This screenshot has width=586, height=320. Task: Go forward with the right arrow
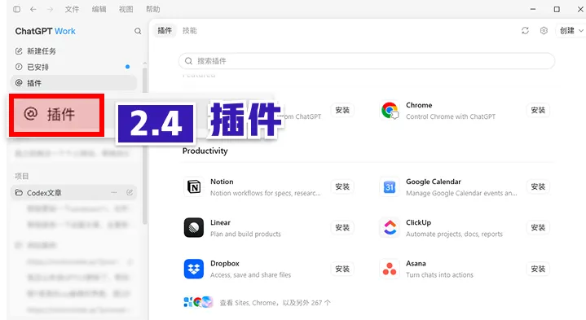(50, 9)
